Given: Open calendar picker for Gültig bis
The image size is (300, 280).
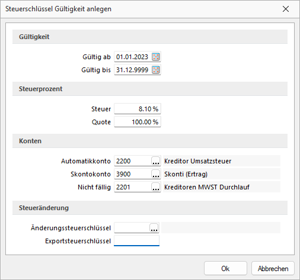Looking at the screenshot, I should click(x=156, y=70).
